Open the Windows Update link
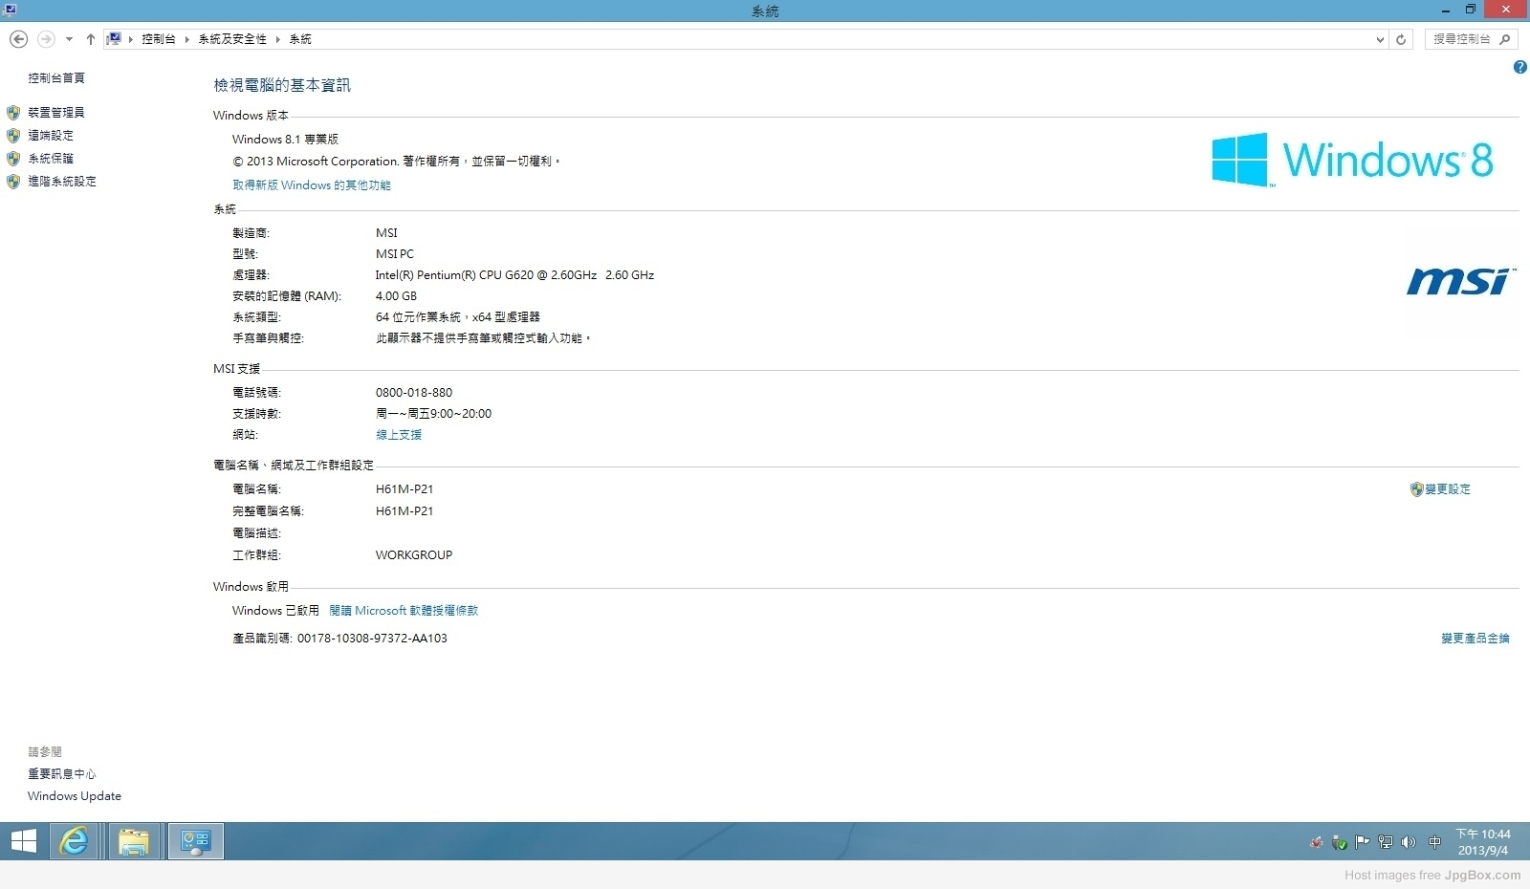Screen dimensions: 1530x889 75,795
